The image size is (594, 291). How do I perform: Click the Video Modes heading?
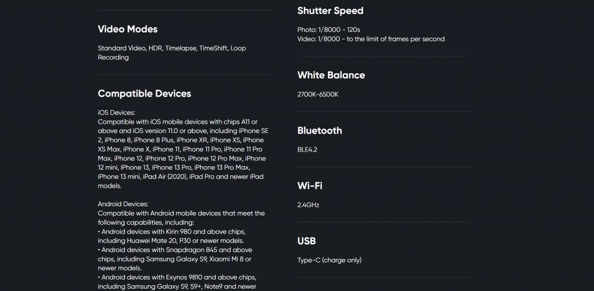click(x=127, y=29)
